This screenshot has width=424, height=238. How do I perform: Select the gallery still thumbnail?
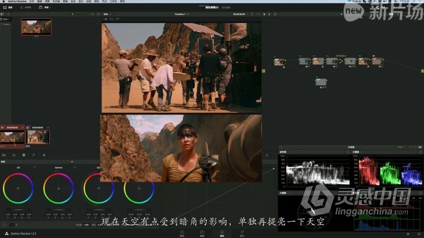tap(37, 27)
